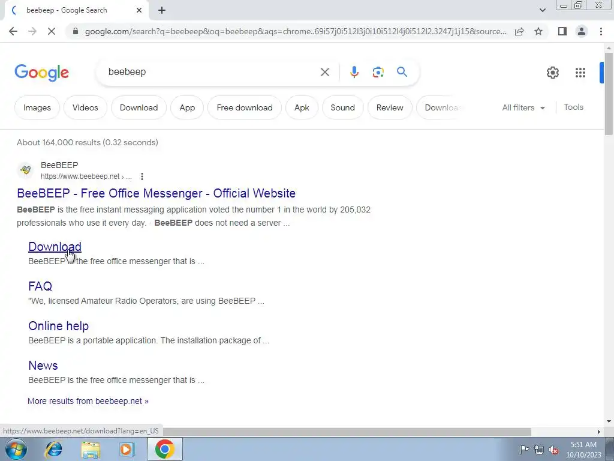Close the beebeep Google Search tab

pyautogui.click(x=139, y=11)
